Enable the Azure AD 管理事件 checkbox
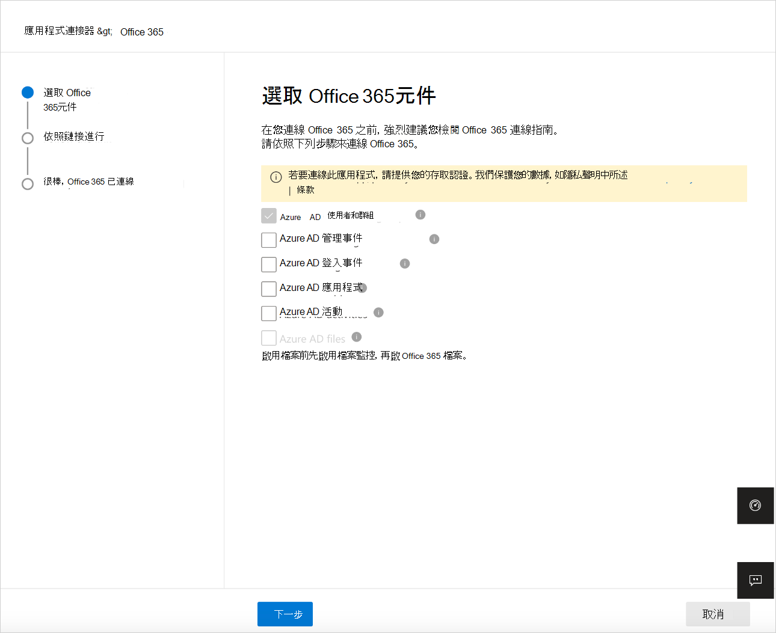 269,240
